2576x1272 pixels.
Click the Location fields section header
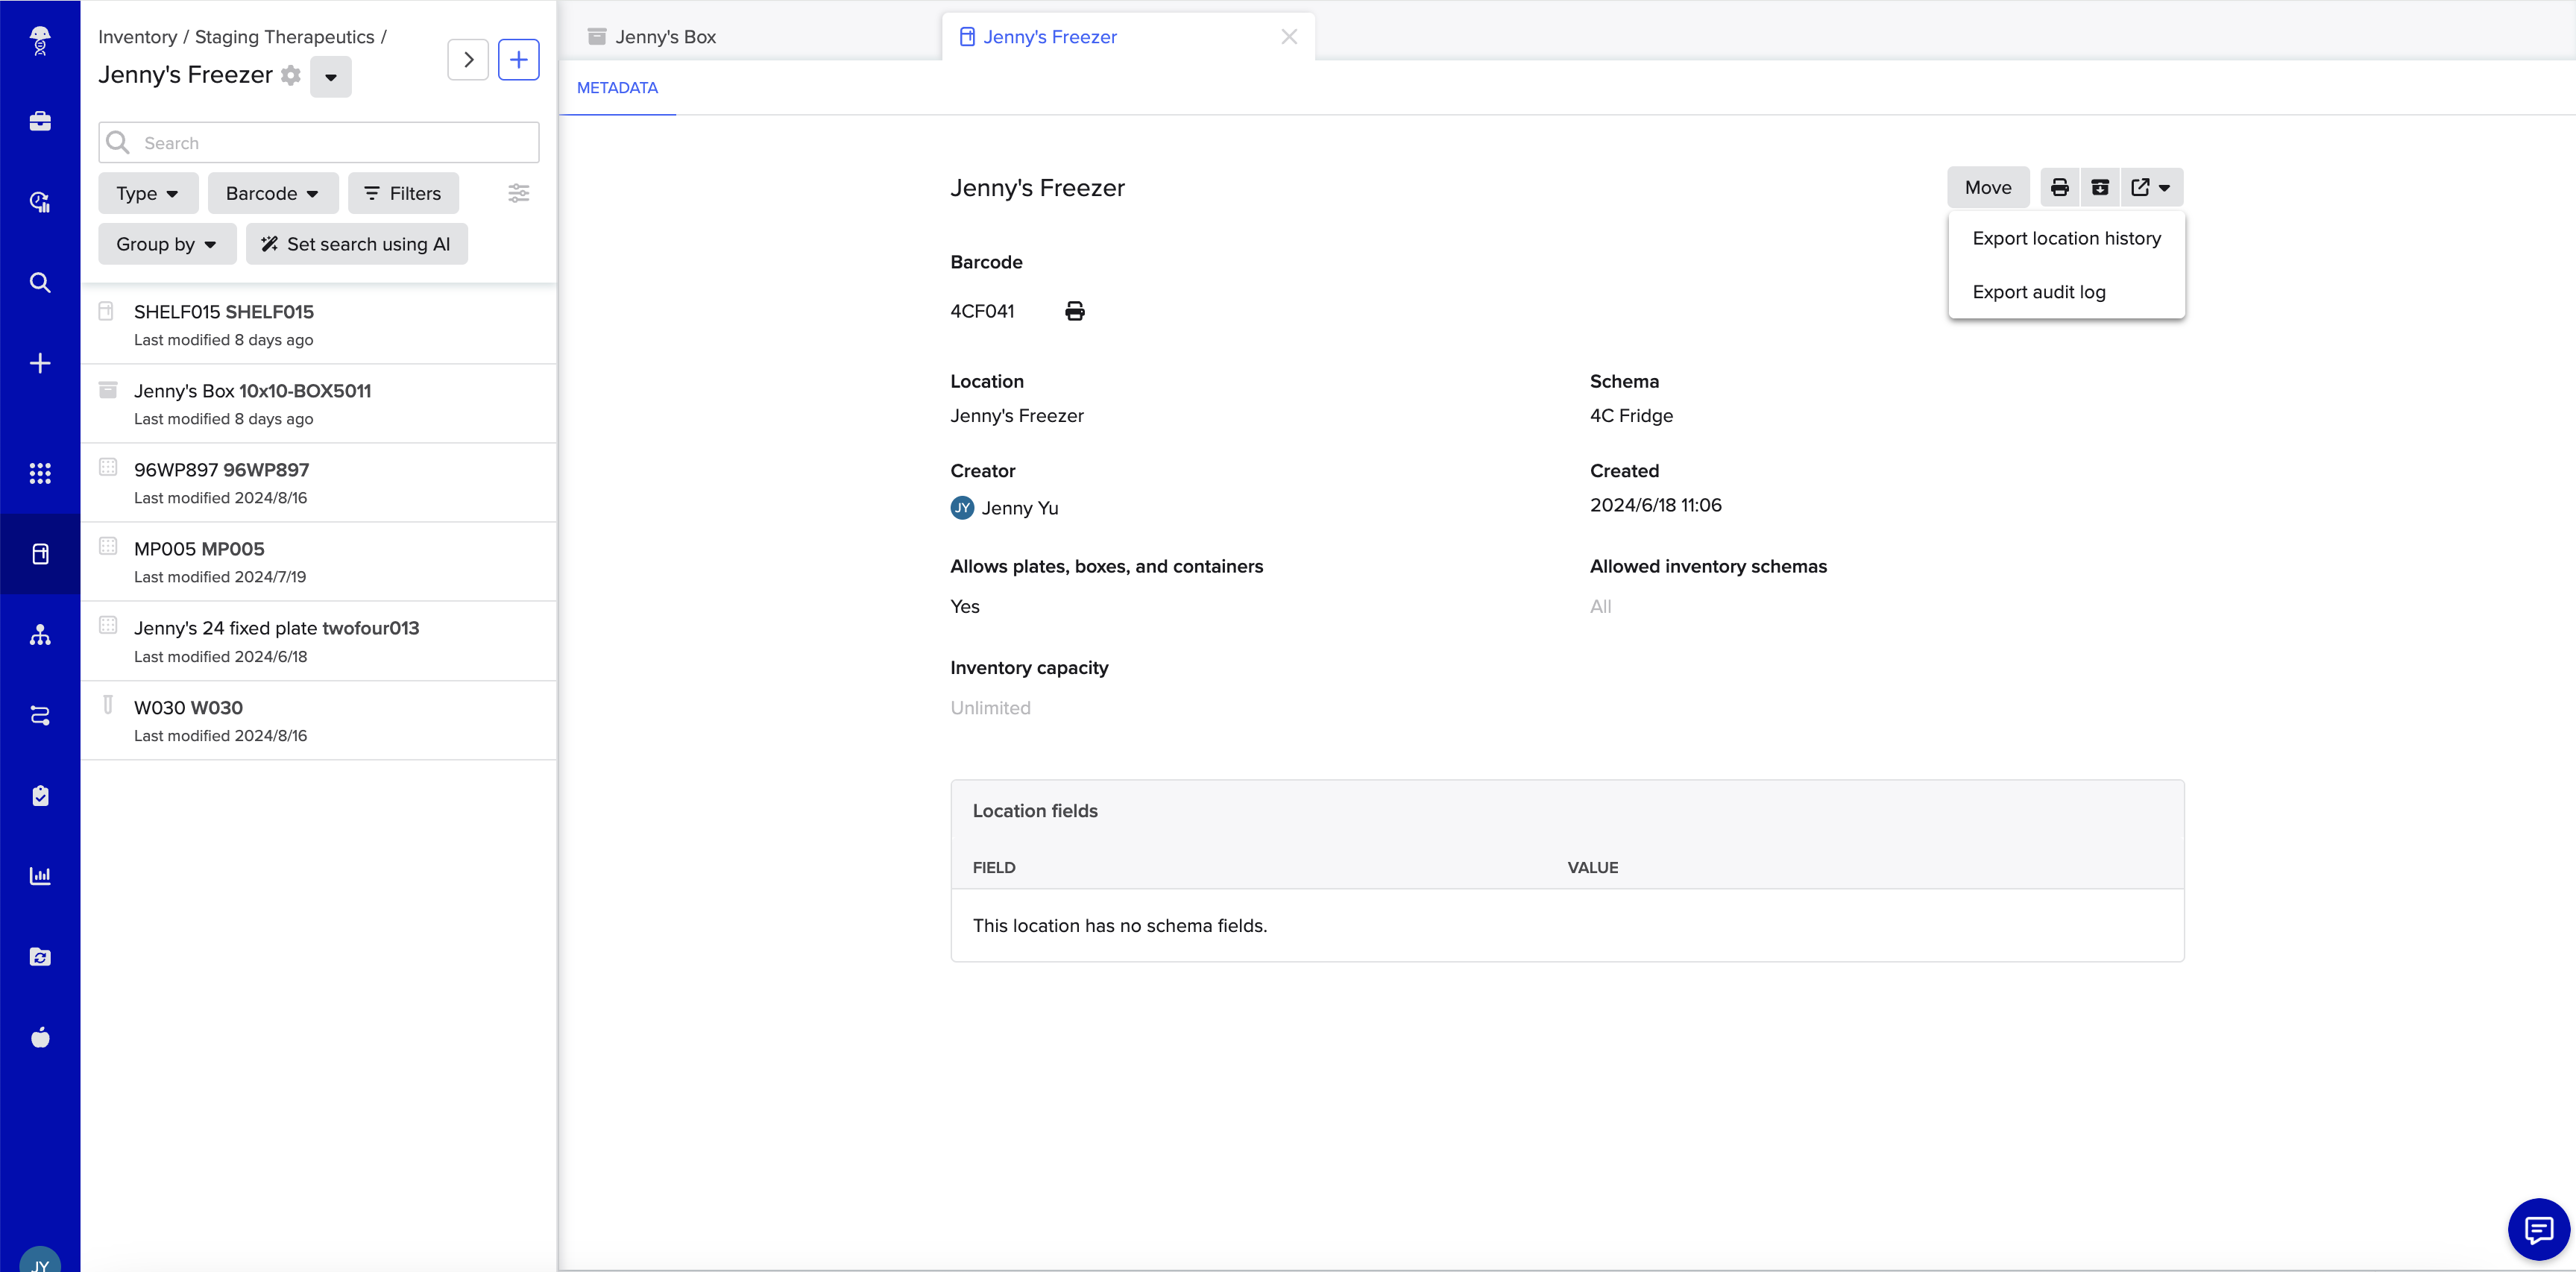(1035, 811)
